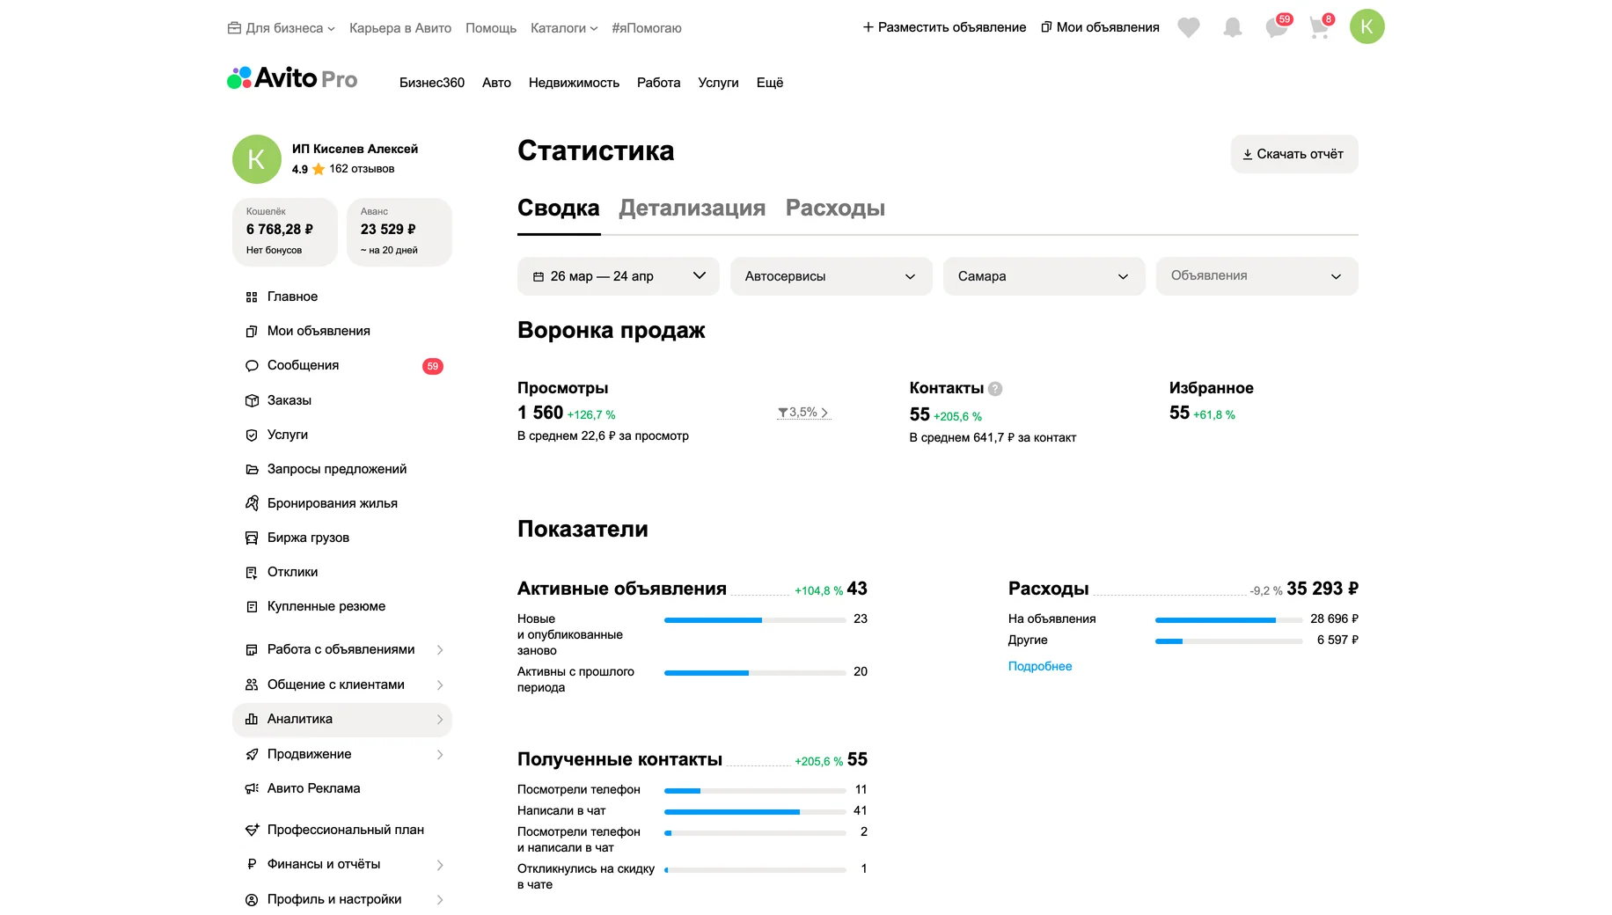Click the Биржа грузов icon

click(252, 538)
